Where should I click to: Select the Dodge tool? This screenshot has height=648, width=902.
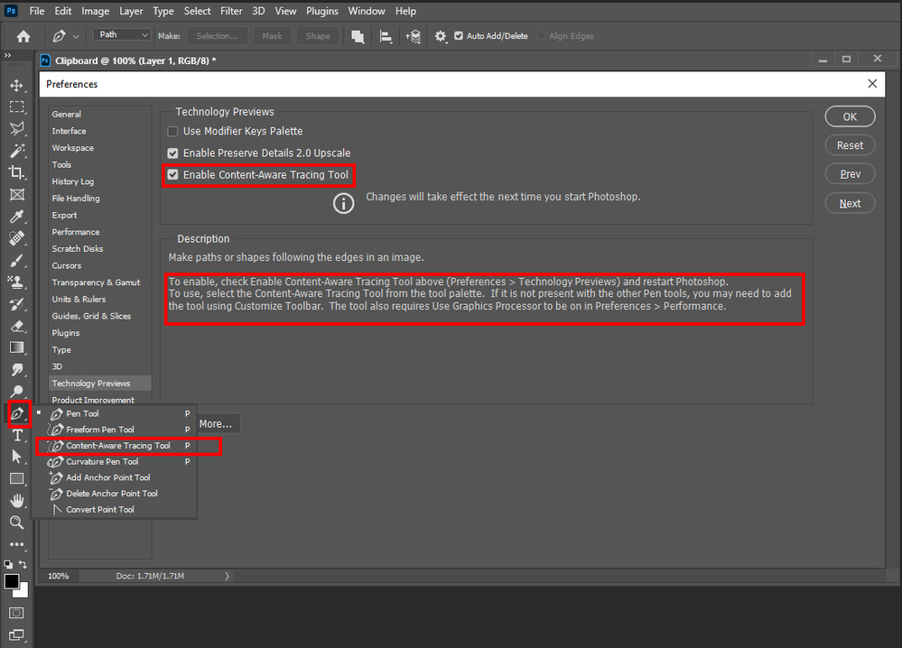[x=16, y=392]
